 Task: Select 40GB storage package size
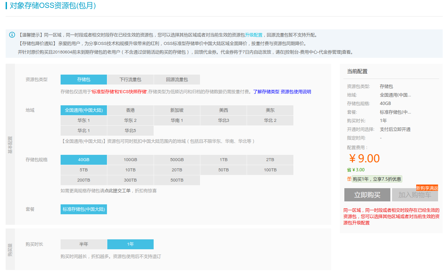[x=84, y=160]
